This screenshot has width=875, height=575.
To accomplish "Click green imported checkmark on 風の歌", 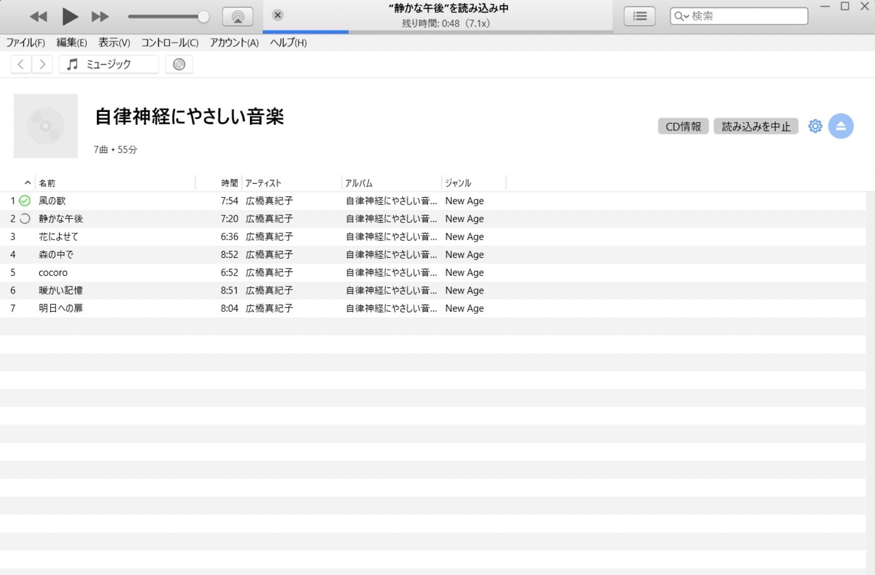I will [25, 201].
